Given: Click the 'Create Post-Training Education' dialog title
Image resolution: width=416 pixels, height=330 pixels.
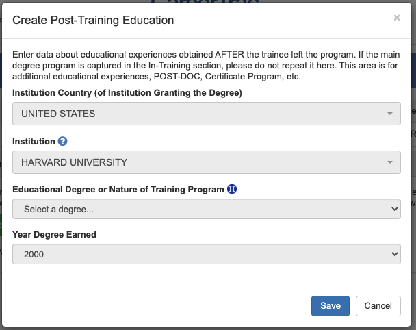Looking at the screenshot, I should (93, 21).
